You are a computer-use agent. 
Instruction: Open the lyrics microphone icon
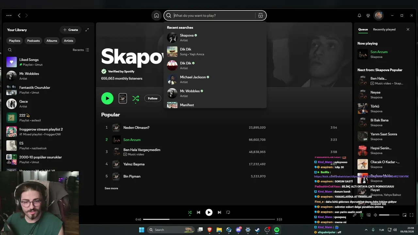click(355, 215)
